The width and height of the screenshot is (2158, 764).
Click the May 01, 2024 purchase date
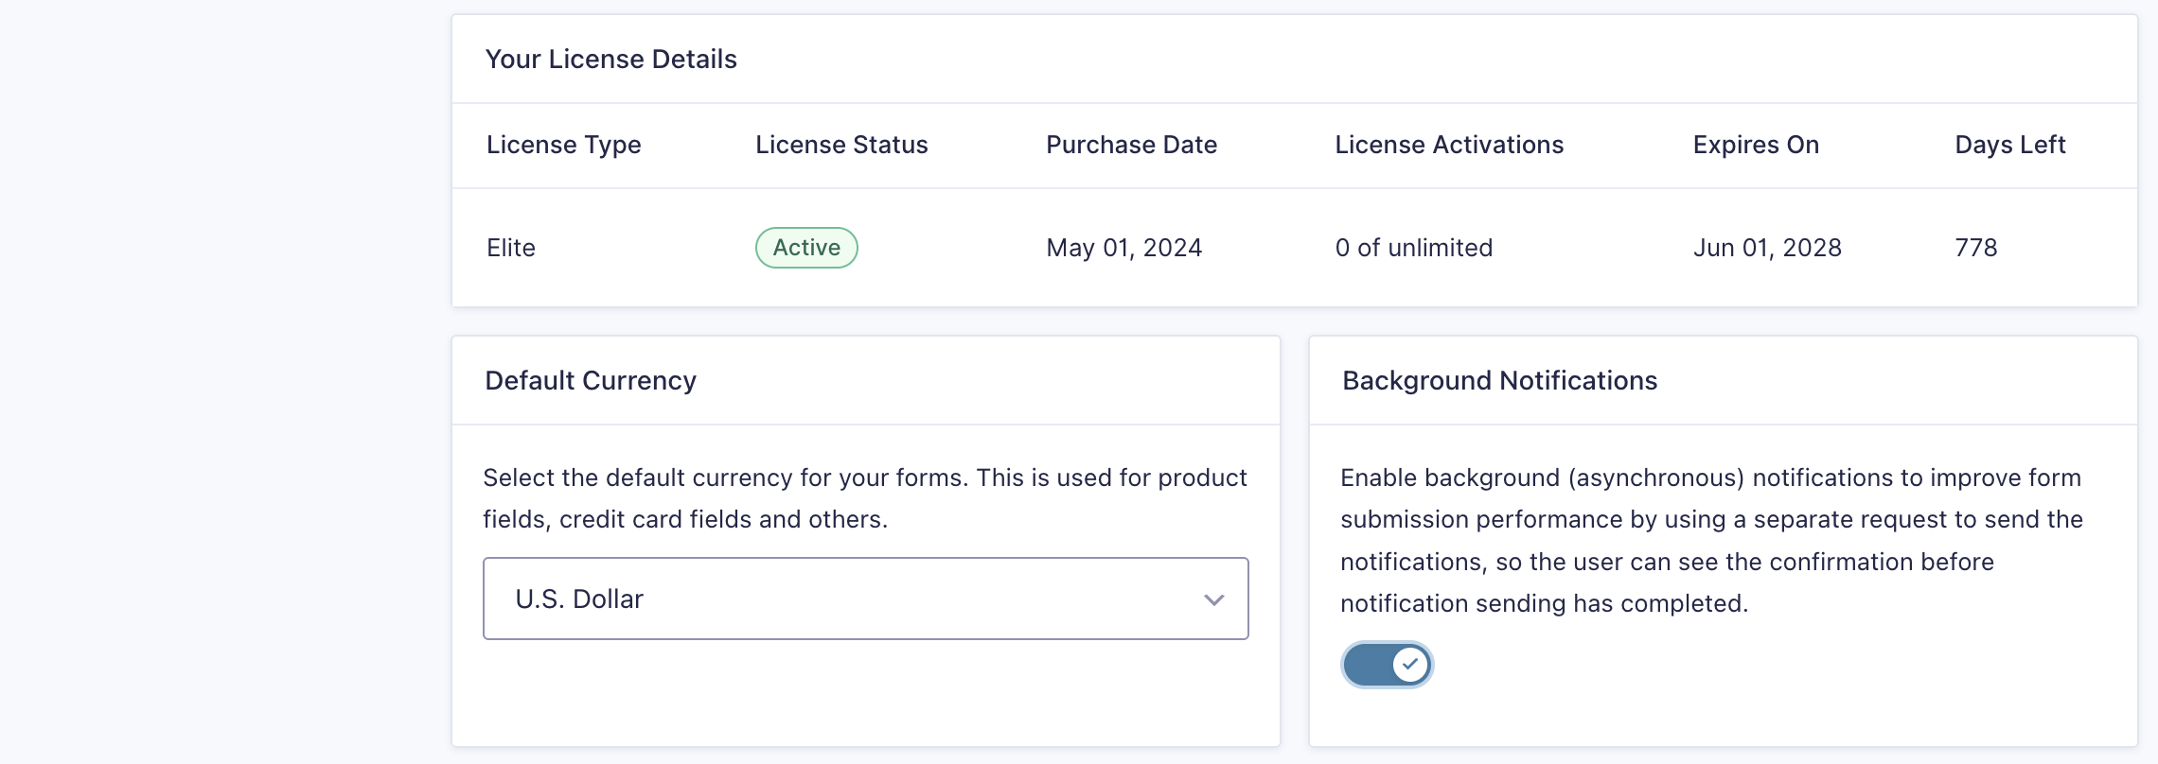point(1123,248)
